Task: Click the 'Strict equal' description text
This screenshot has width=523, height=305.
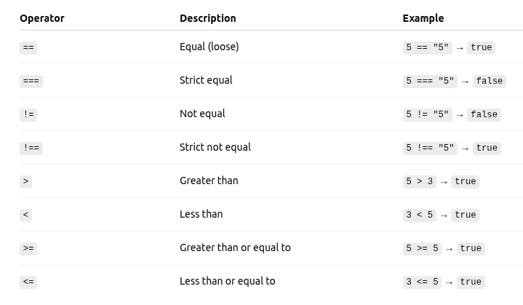Action: pos(206,80)
